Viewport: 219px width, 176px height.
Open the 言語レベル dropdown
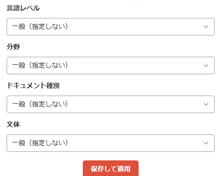[x=111, y=26]
